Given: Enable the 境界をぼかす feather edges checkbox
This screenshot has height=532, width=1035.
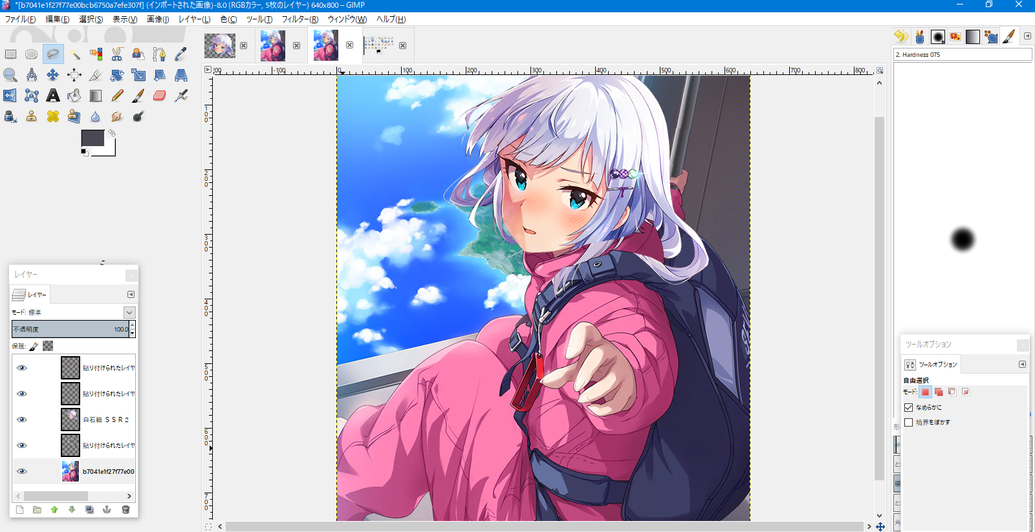Looking at the screenshot, I should (909, 422).
